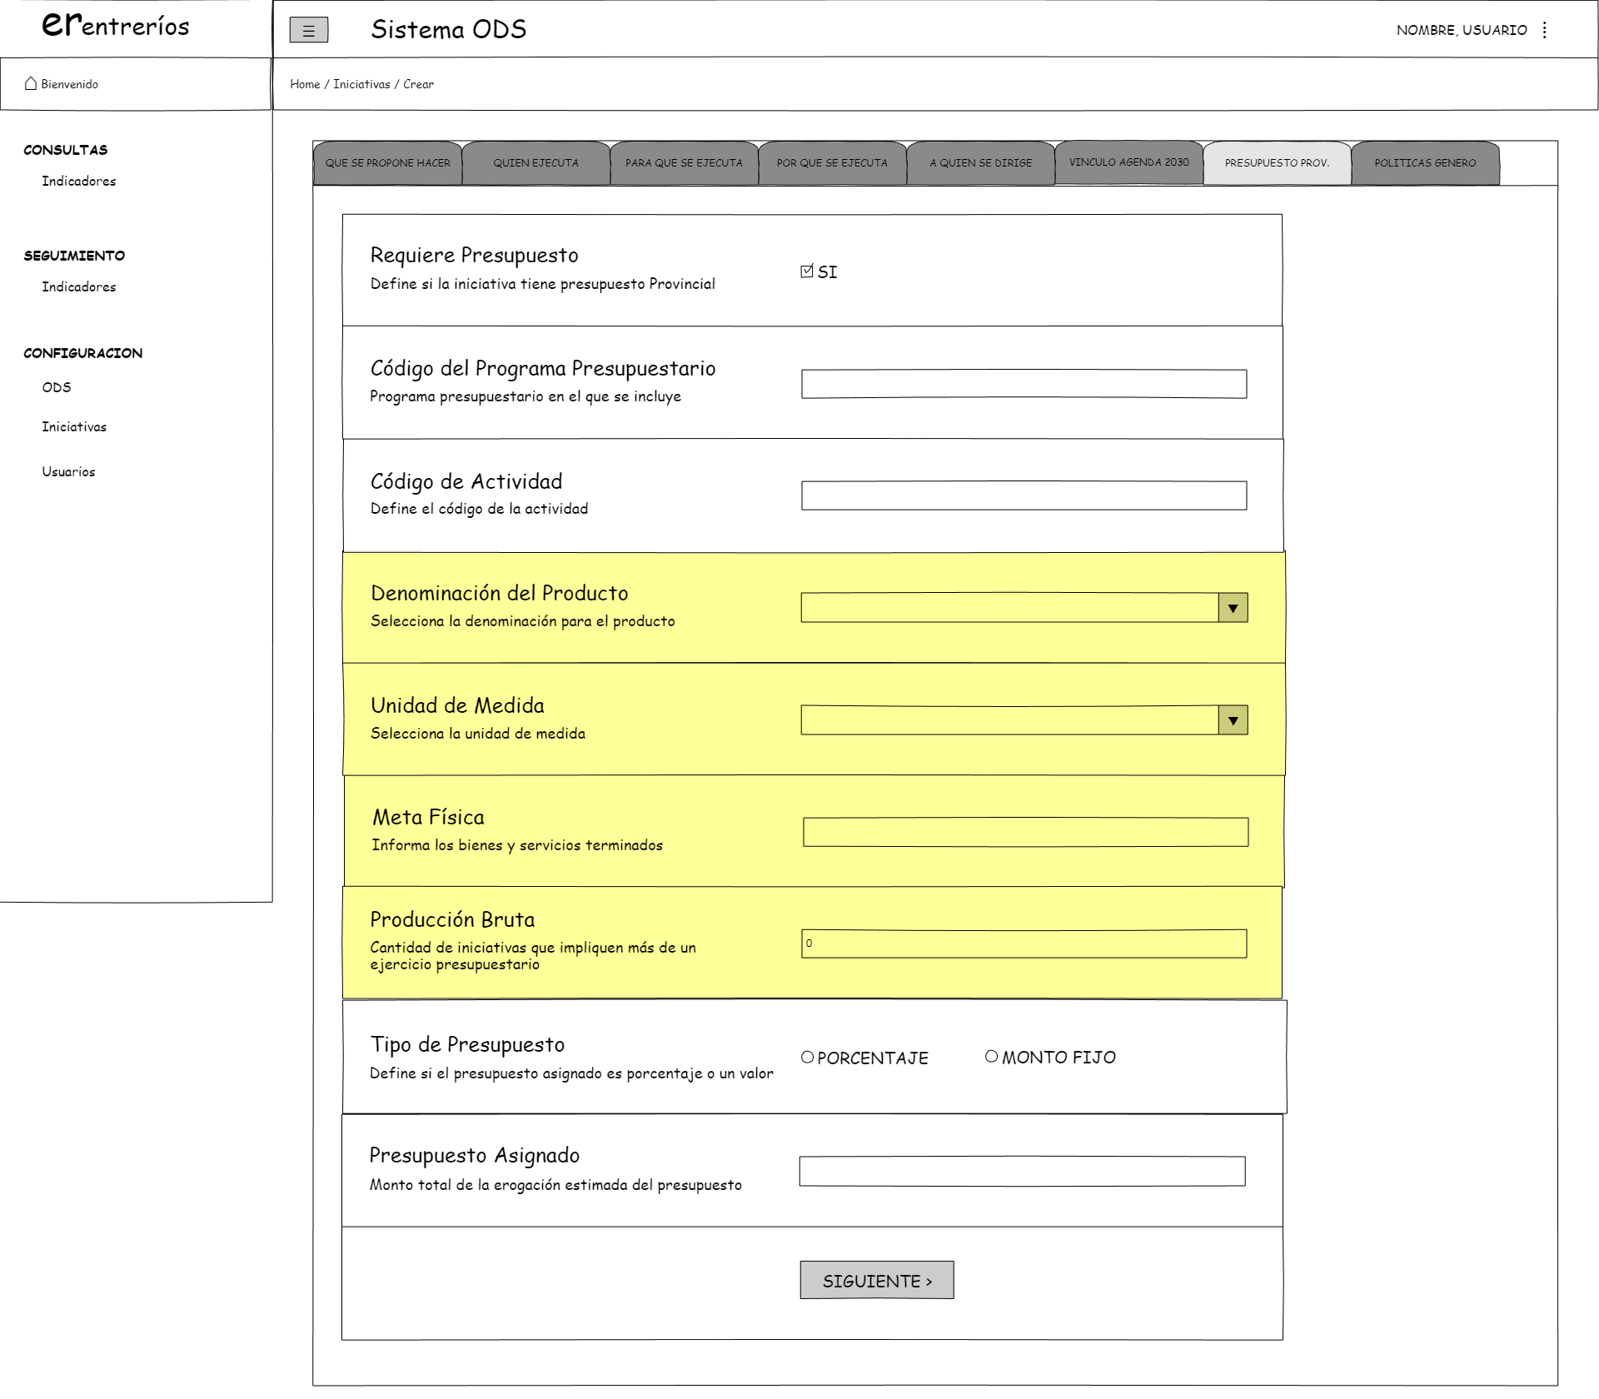The width and height of the screenshot is (1599, 1399).
Task: Open the VINCULO AGENDA 2030 tab
Action: pos(1128,162)
